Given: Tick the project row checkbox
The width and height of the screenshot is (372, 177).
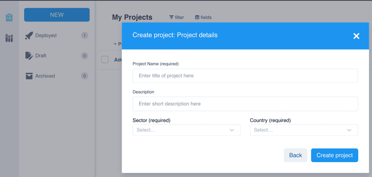Looking at the screenshot, I should click(105, 60).
